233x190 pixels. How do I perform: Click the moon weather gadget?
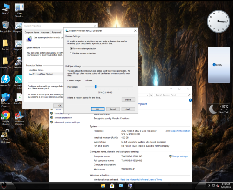[219, 109]
